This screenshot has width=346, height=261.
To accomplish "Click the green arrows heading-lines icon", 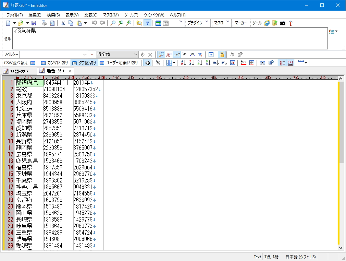I will click(x=158, y=23).
